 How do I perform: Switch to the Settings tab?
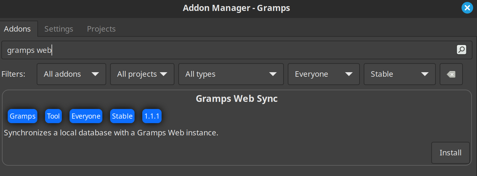tap(59, 29)
